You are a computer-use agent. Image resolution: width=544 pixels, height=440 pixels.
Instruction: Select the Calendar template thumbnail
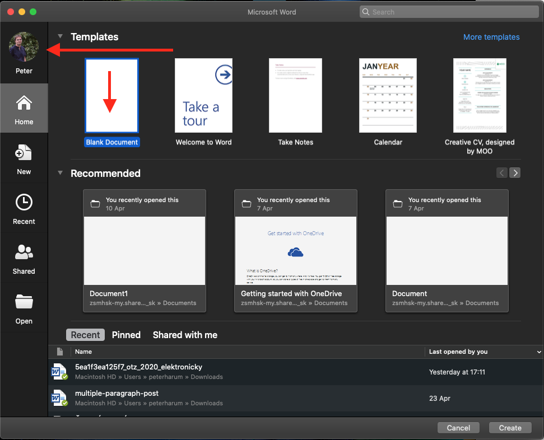[x=388, y=95]
